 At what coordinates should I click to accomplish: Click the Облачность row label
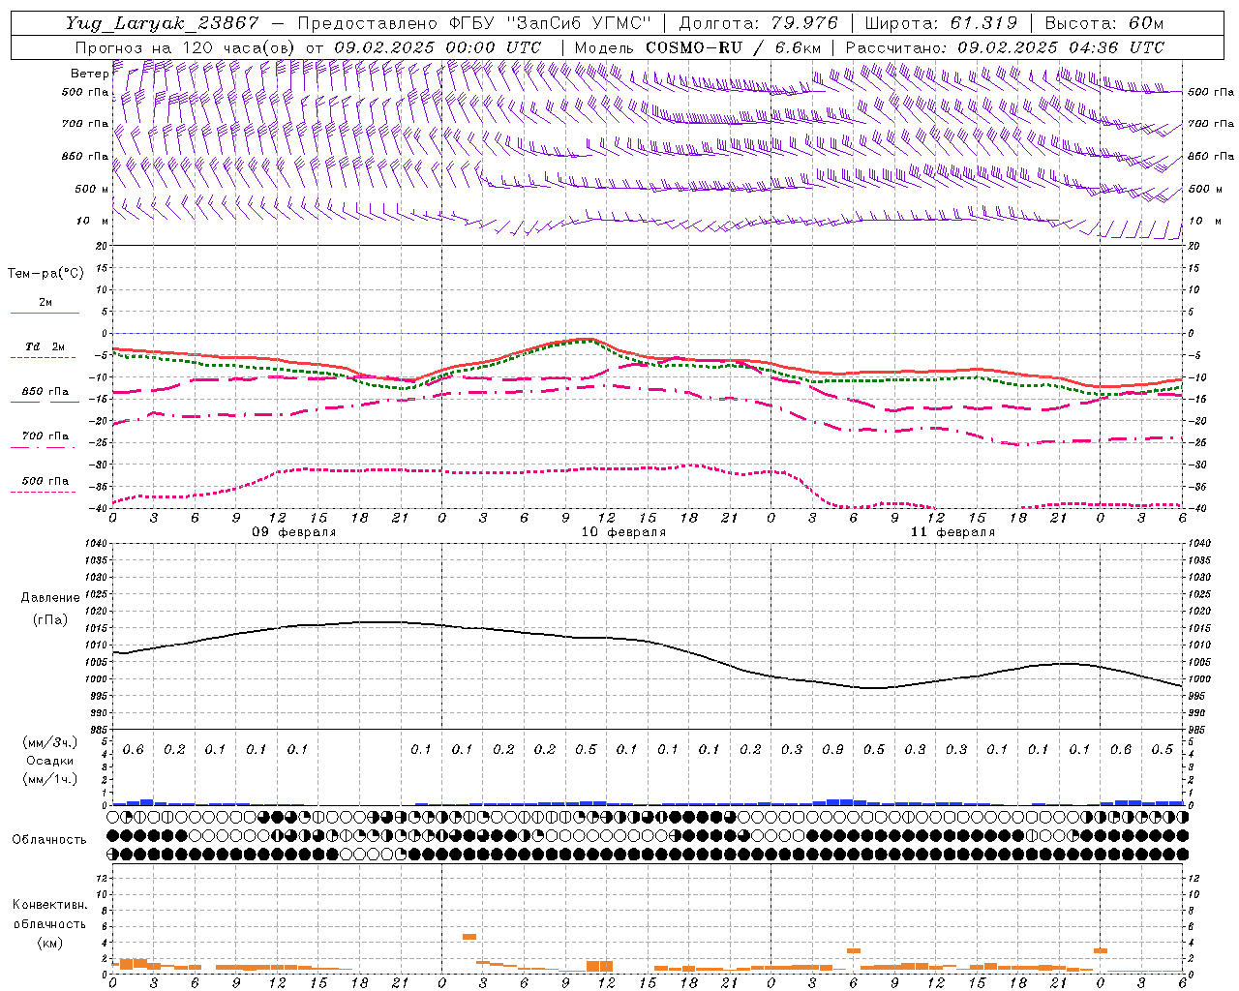(x=49, y=839)
